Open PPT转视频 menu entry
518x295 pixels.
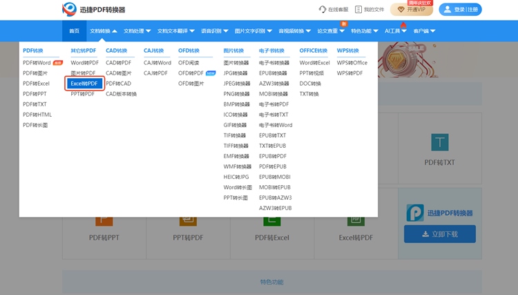click(x=311, y=73)
